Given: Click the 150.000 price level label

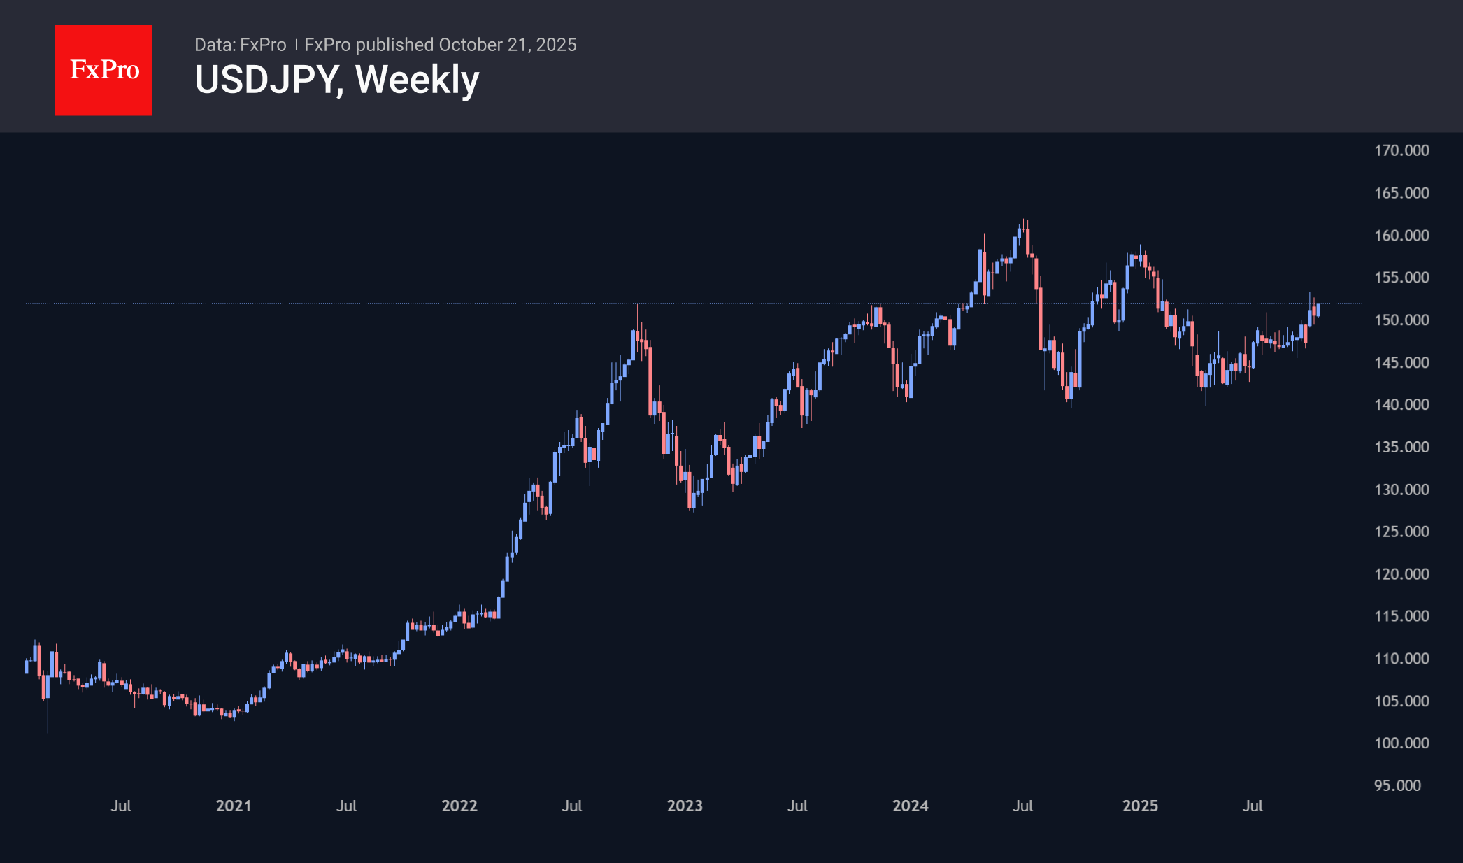Looking at the screenshot, I should click(1401, 320).
